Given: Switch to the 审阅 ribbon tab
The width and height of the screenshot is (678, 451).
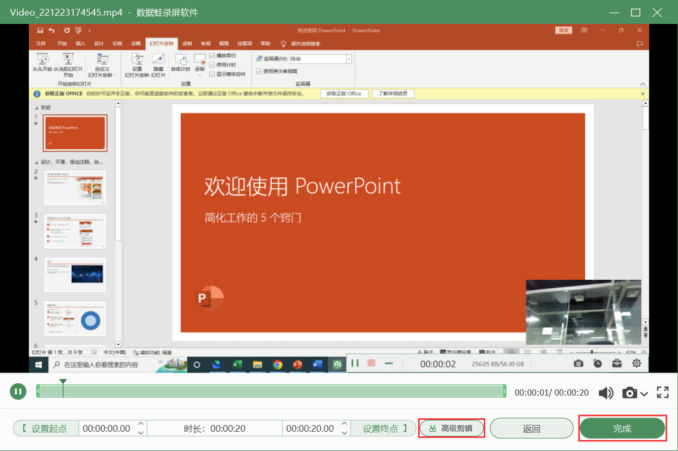Looking at the screenshot, I should click(x=206, y=44).
